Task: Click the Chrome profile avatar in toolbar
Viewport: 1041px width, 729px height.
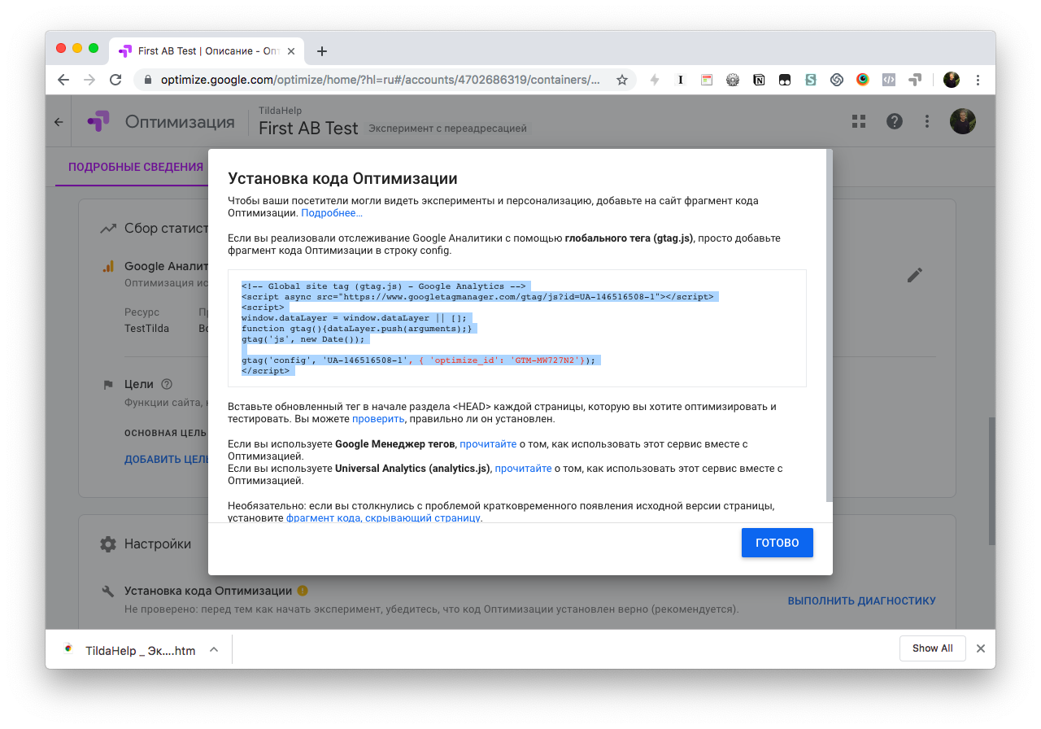Action: [x=952, y=80]
